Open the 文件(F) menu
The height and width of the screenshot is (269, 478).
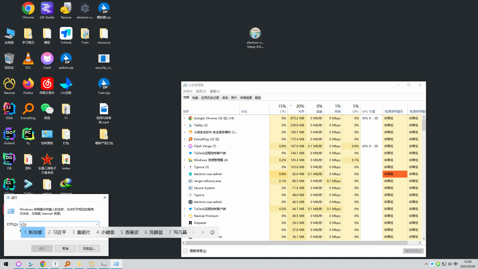[x=187, y=91]
